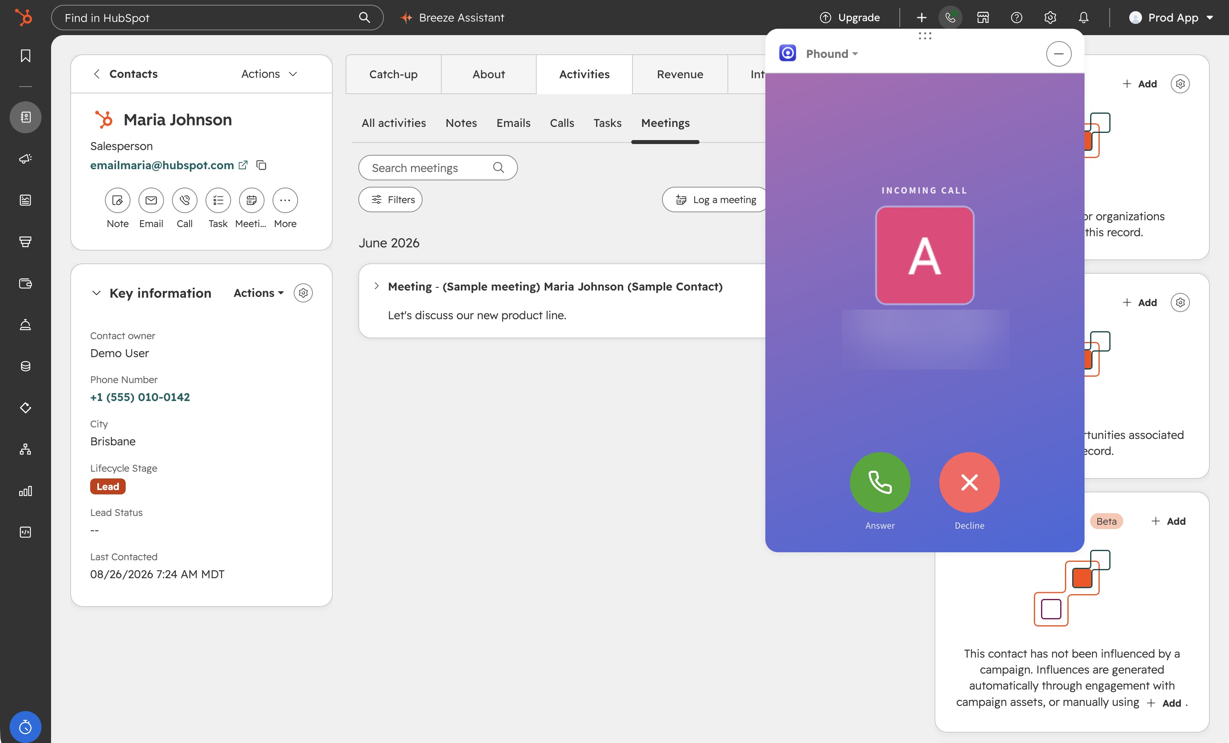This screenshot has height=743, width=1229.
Task: Open the Marketing megaphone sidebar icon
Action: [26, 158]
